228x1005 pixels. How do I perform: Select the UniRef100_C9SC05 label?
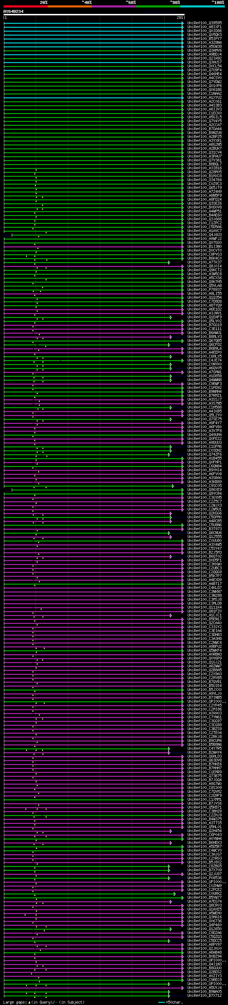(x=204, y=486)
